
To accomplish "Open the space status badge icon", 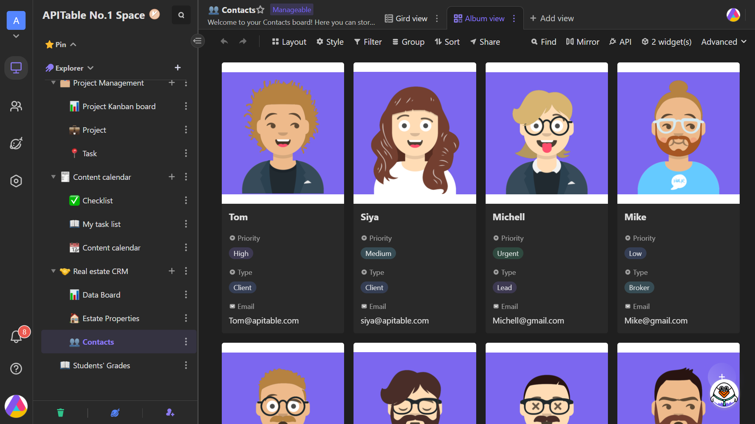I will 155,15.
